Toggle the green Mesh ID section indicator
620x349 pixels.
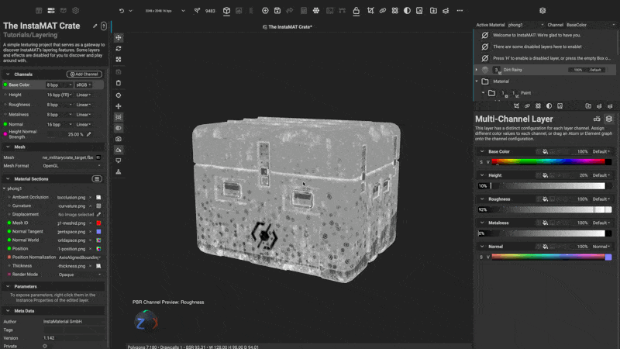pyautogui.click(x=9, y=223)
